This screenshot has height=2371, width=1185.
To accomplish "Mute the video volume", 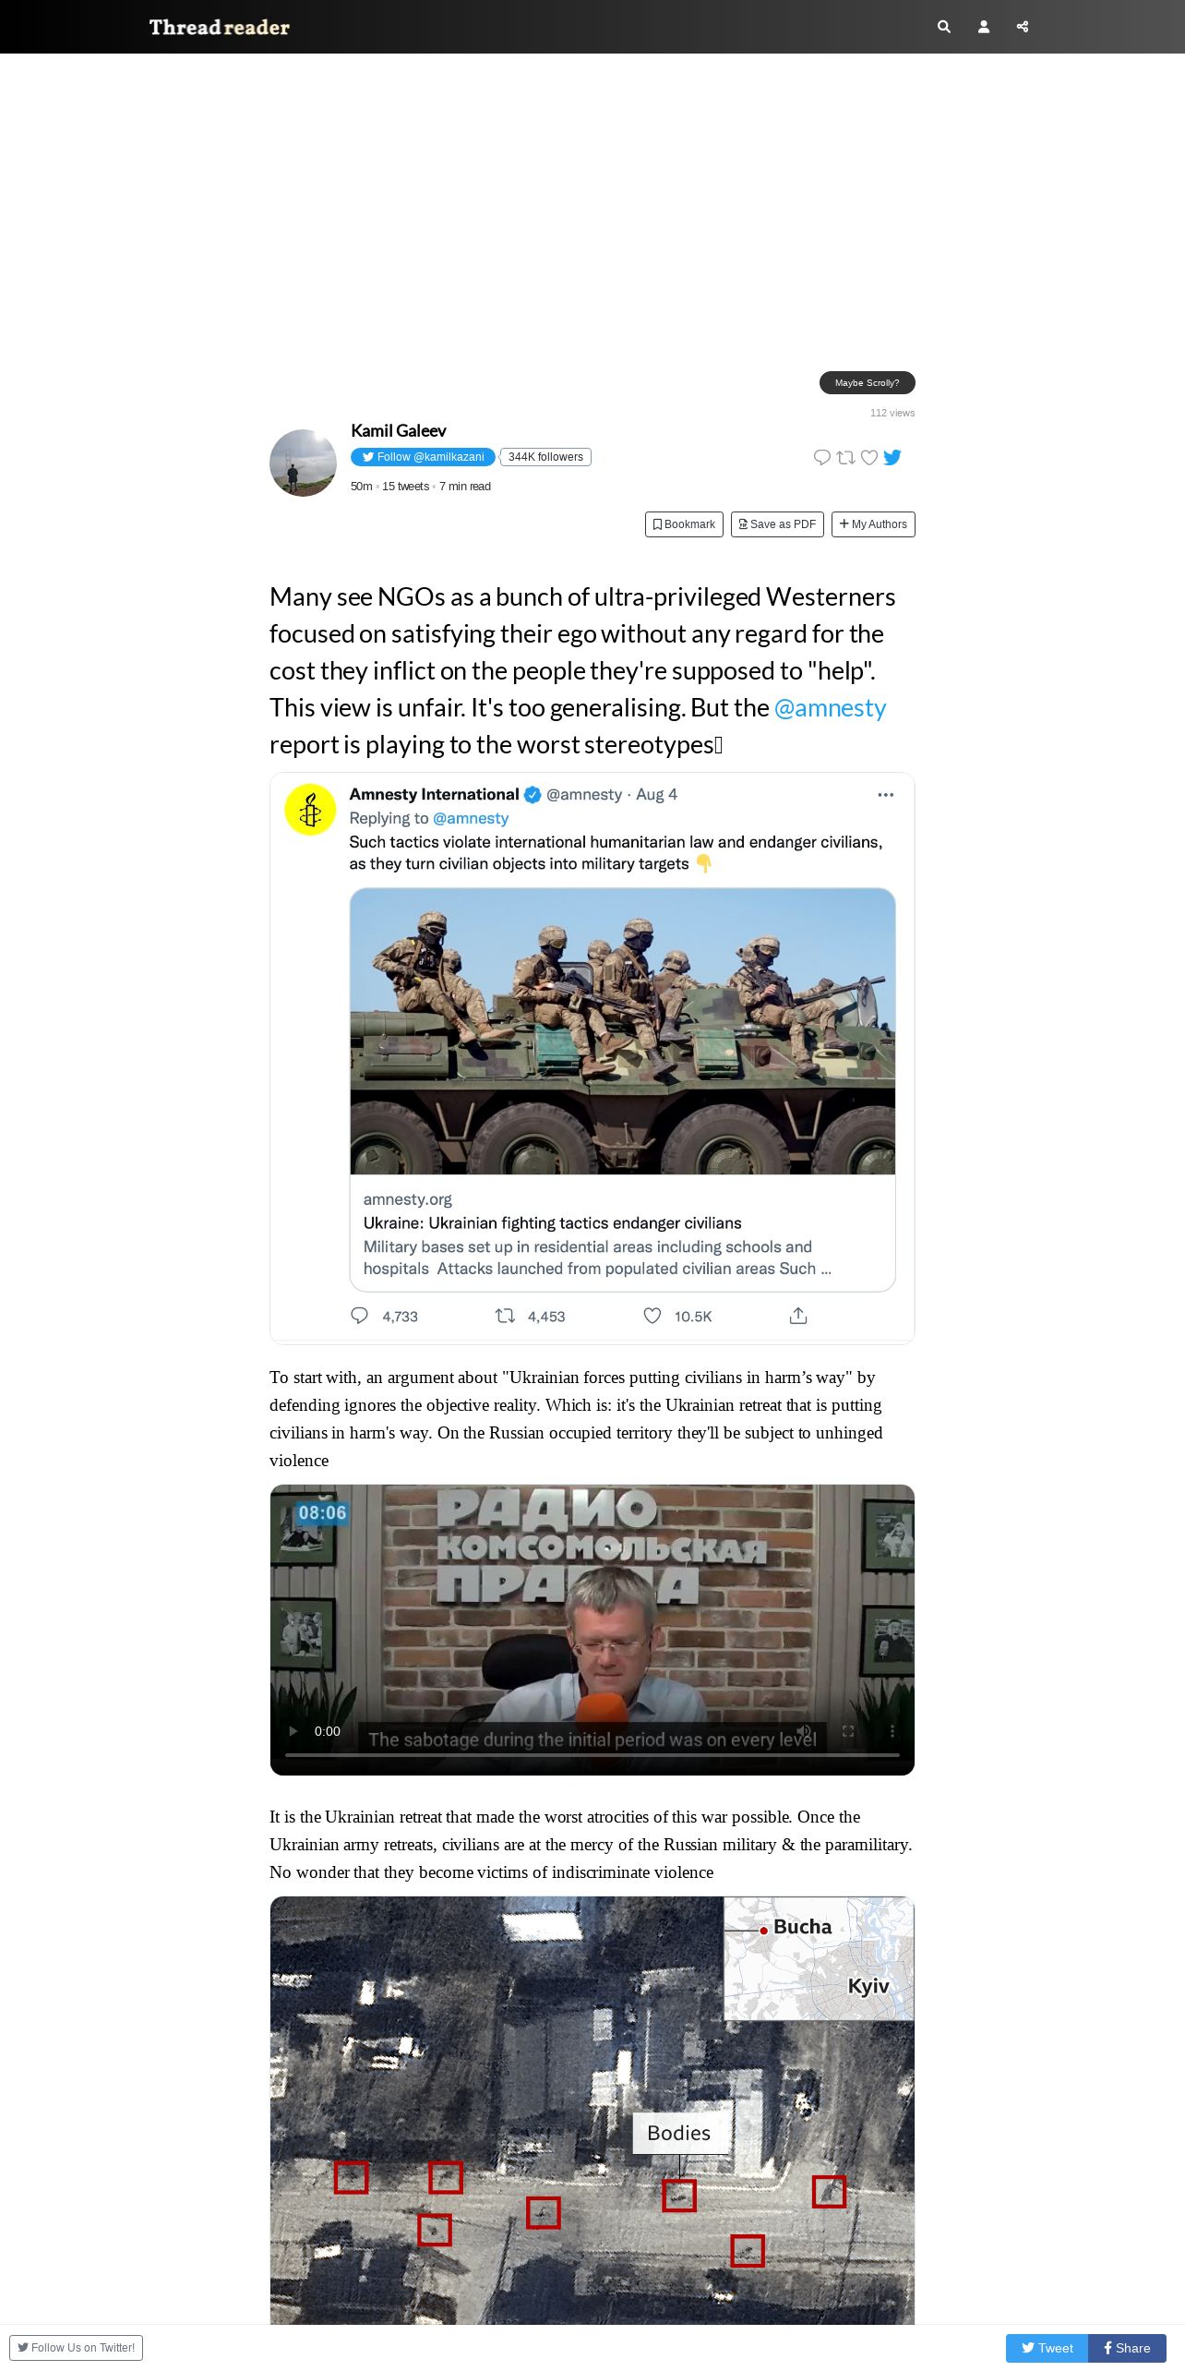I will click(x=804, y=1731).
